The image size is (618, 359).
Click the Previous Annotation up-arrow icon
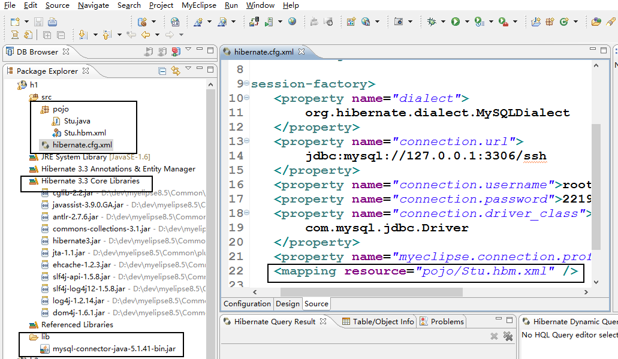tap(107, 35)
